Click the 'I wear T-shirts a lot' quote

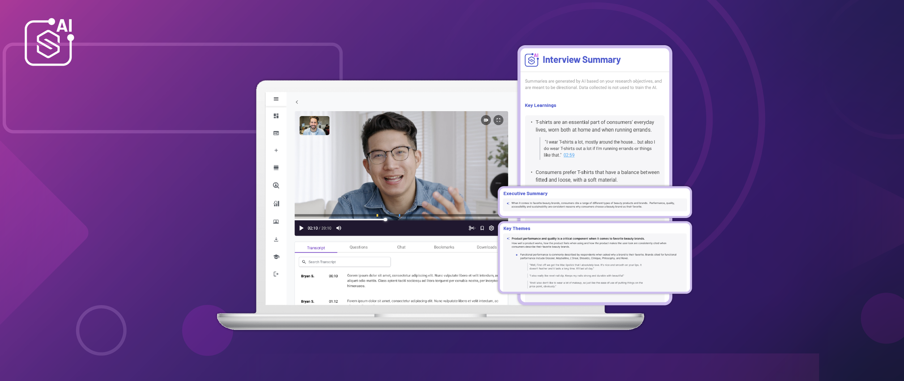(x=600, y=148)
